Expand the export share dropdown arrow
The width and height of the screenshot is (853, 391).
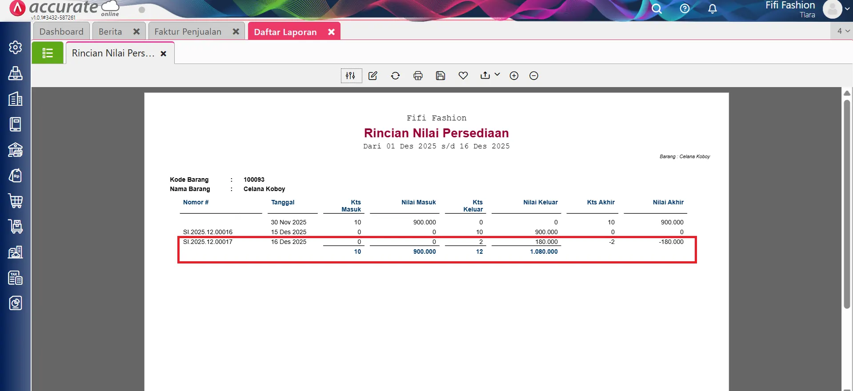coord(497,75)
